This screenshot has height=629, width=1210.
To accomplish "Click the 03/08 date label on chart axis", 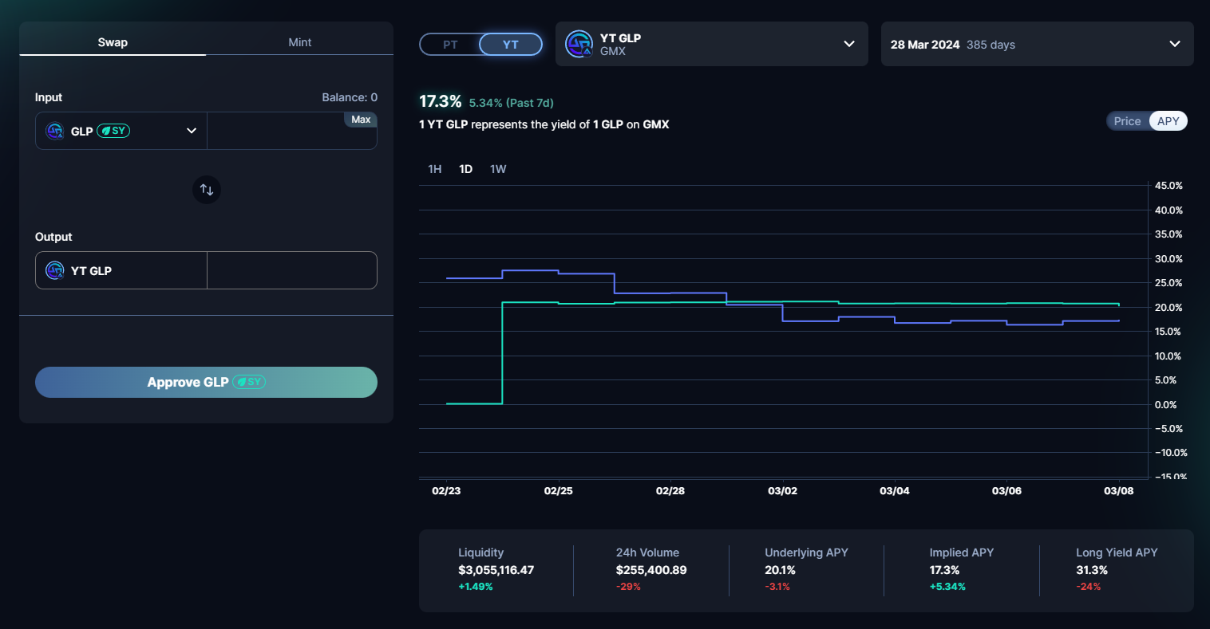I will [1118, 491].
